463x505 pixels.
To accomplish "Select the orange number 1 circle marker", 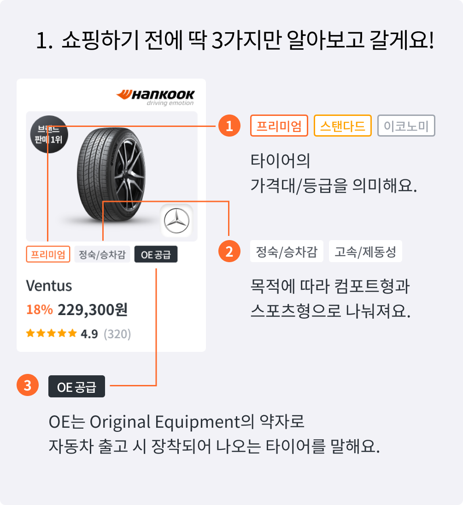I will (229, 126).
